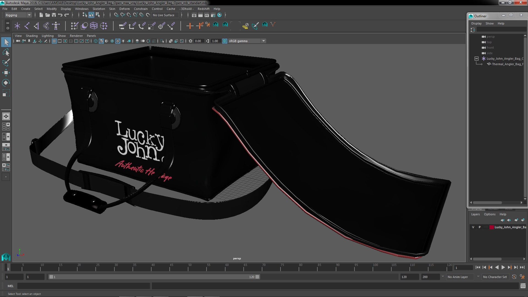Save the current scene with the disk icon
Viewport: 528px width, 297px height.
click(54, 15)
